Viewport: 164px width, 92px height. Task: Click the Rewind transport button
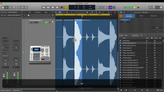(44, 7)
